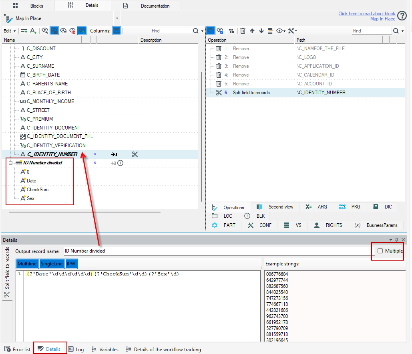412x354 pixels.
Task: Open the Details panel options dropdown arrow
Action: [x=391, y=240]
